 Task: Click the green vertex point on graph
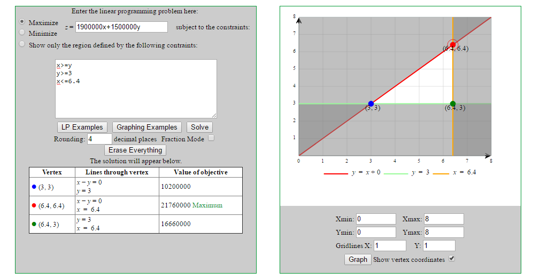[453, 103]
